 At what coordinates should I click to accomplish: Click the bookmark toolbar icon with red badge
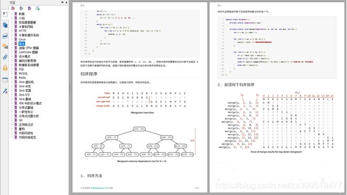(13, 8)
